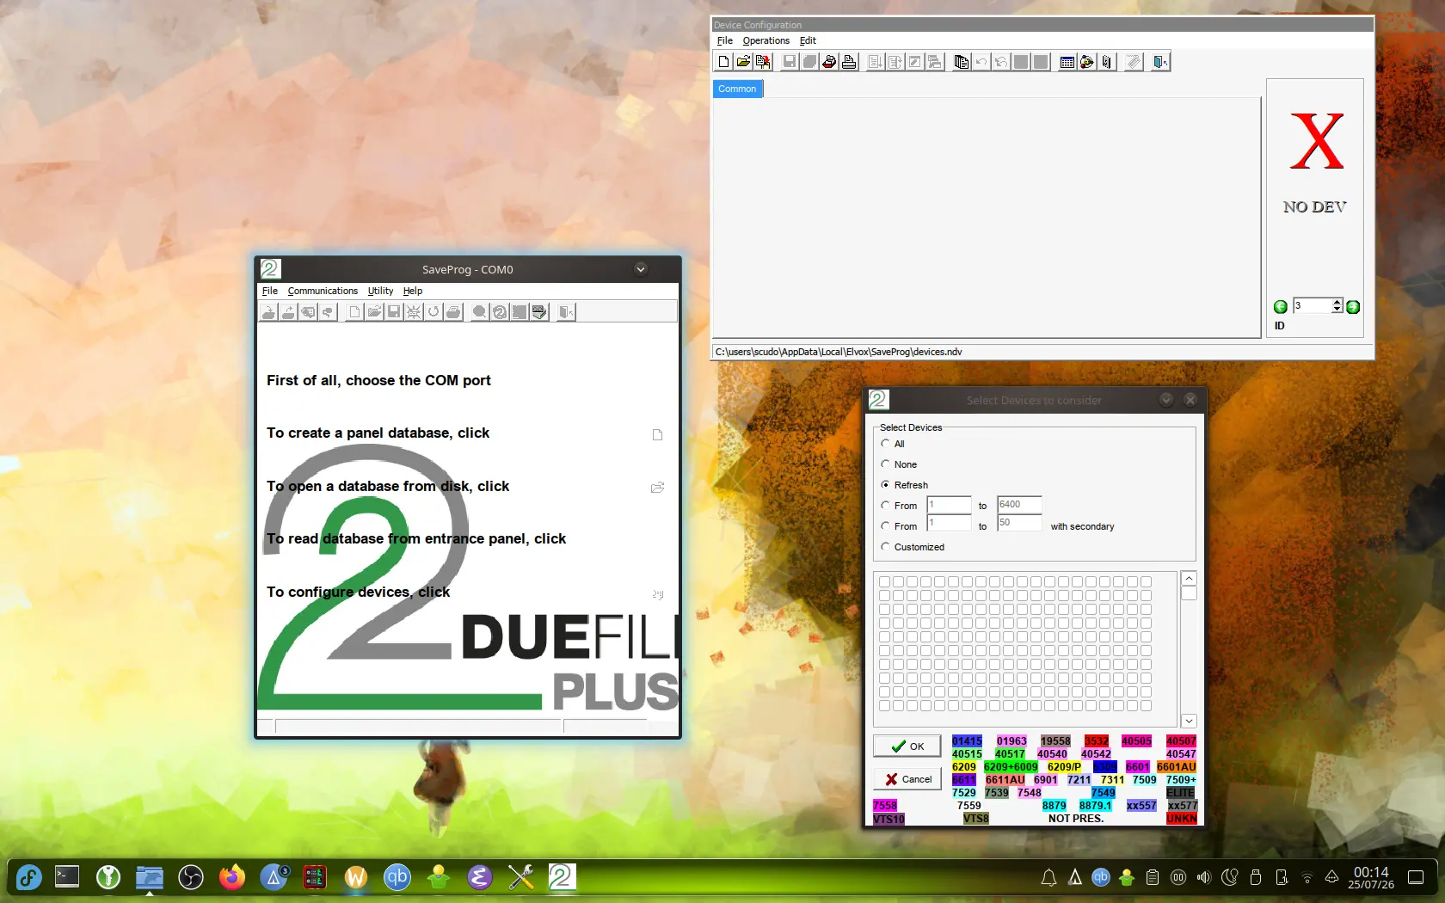This screenshot has width=1445, height=903.
Task: Click scroll up arrow in device grid
Action: click(1189, 579)
